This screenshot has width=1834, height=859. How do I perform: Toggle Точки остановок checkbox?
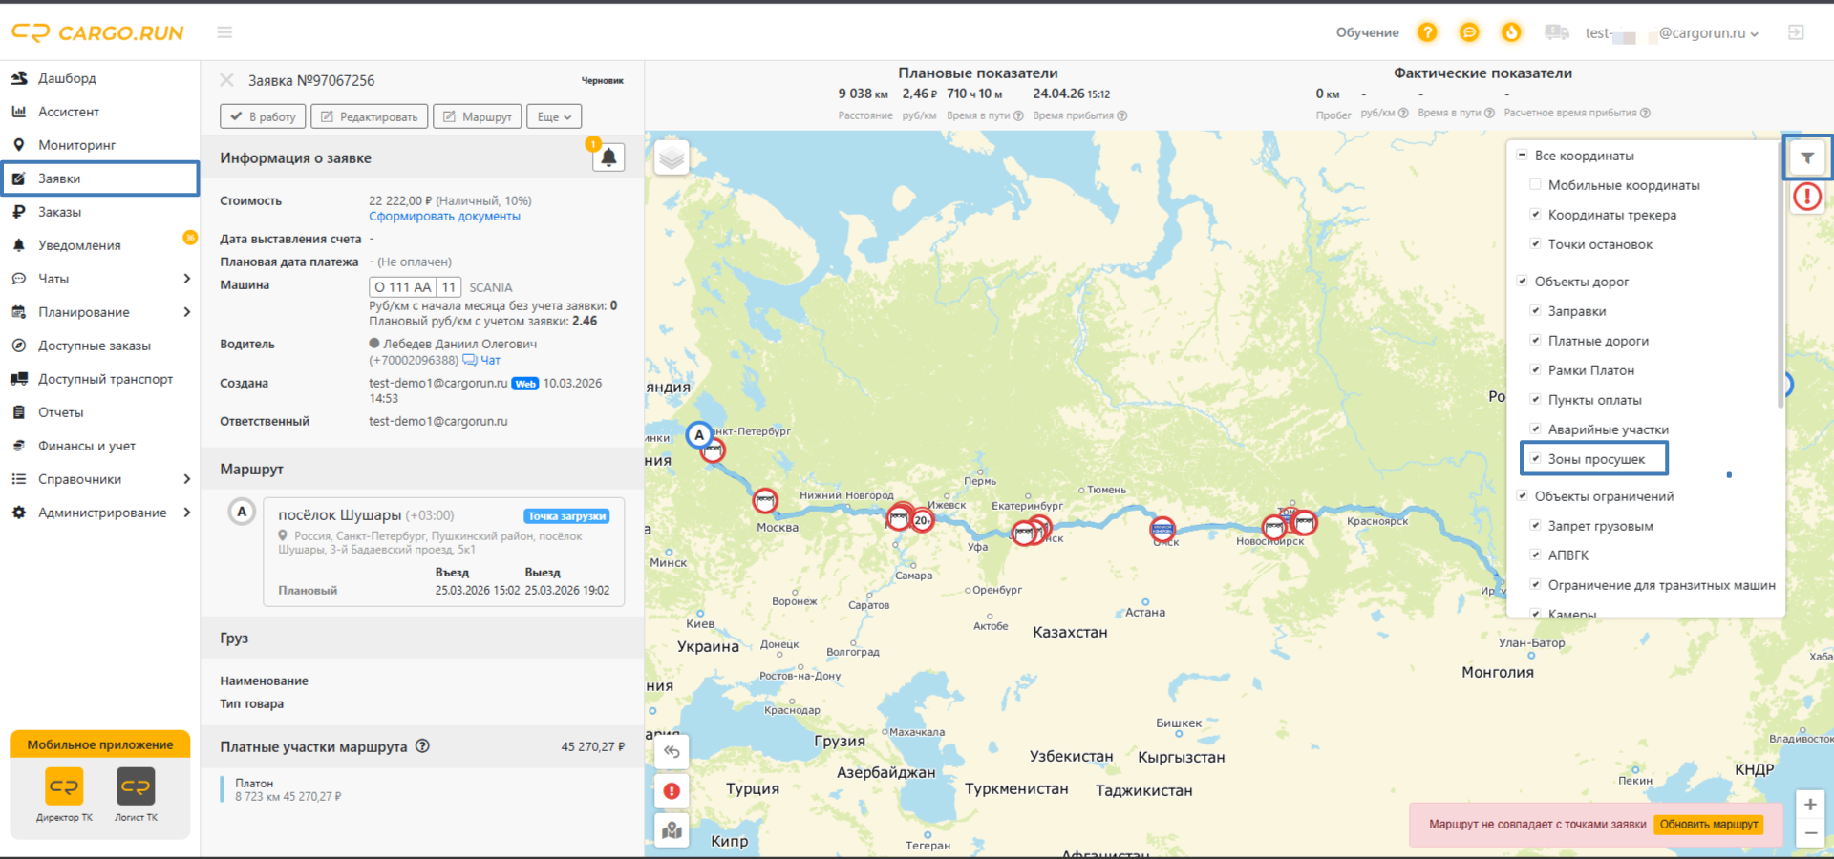pyautogui.click(x=1535, y=244)
